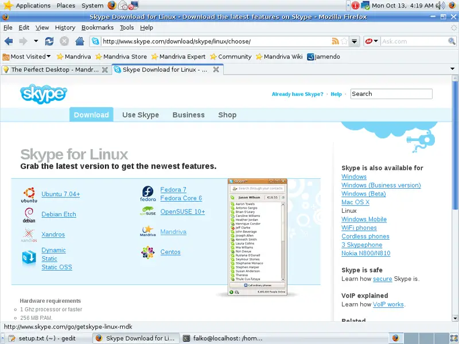Select the Business navigation tab
Viewport: 459px width, 344px height.
pyautogui.click(x=189, y=115)
